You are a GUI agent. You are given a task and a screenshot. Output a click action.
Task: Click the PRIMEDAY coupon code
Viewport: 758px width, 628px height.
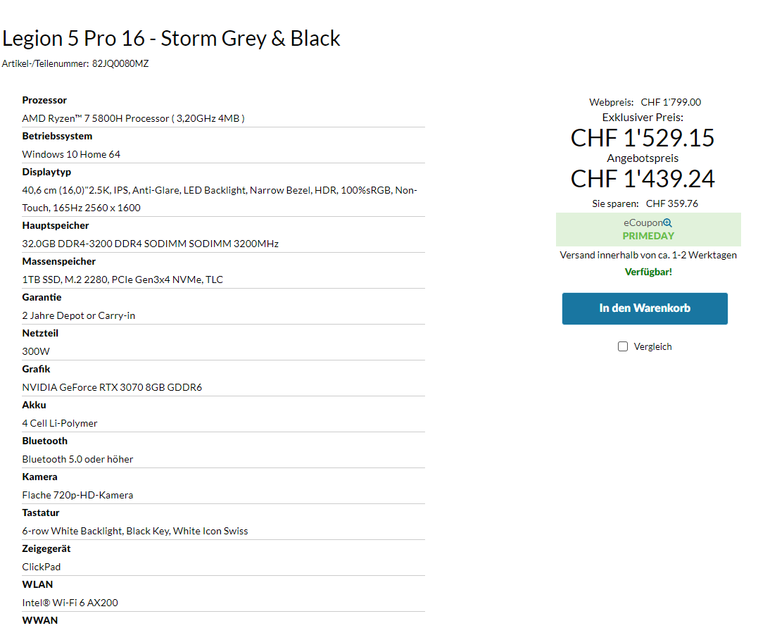click(648, 236)
